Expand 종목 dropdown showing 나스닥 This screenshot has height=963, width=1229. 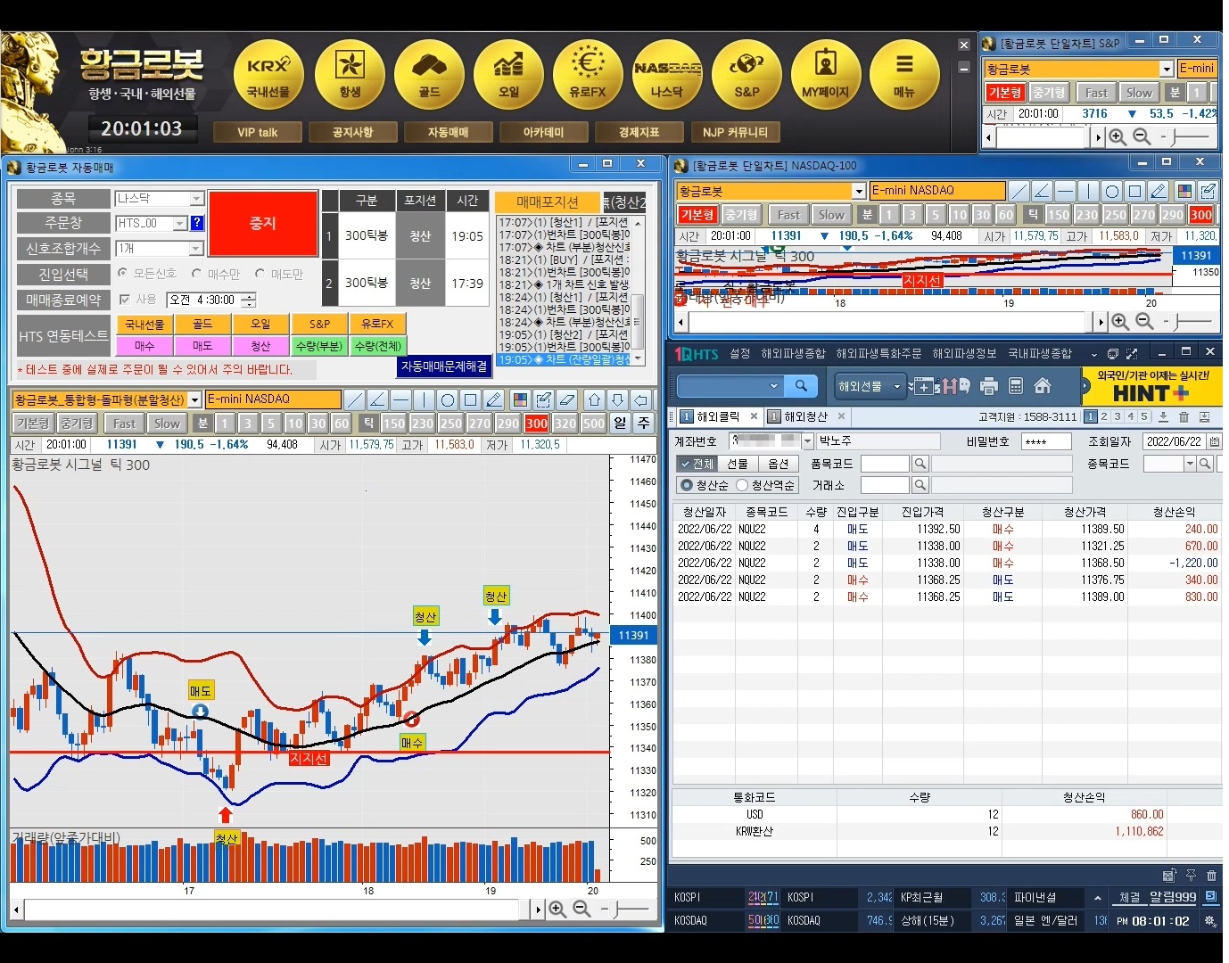pyautogui.click(x=197, y=199)
